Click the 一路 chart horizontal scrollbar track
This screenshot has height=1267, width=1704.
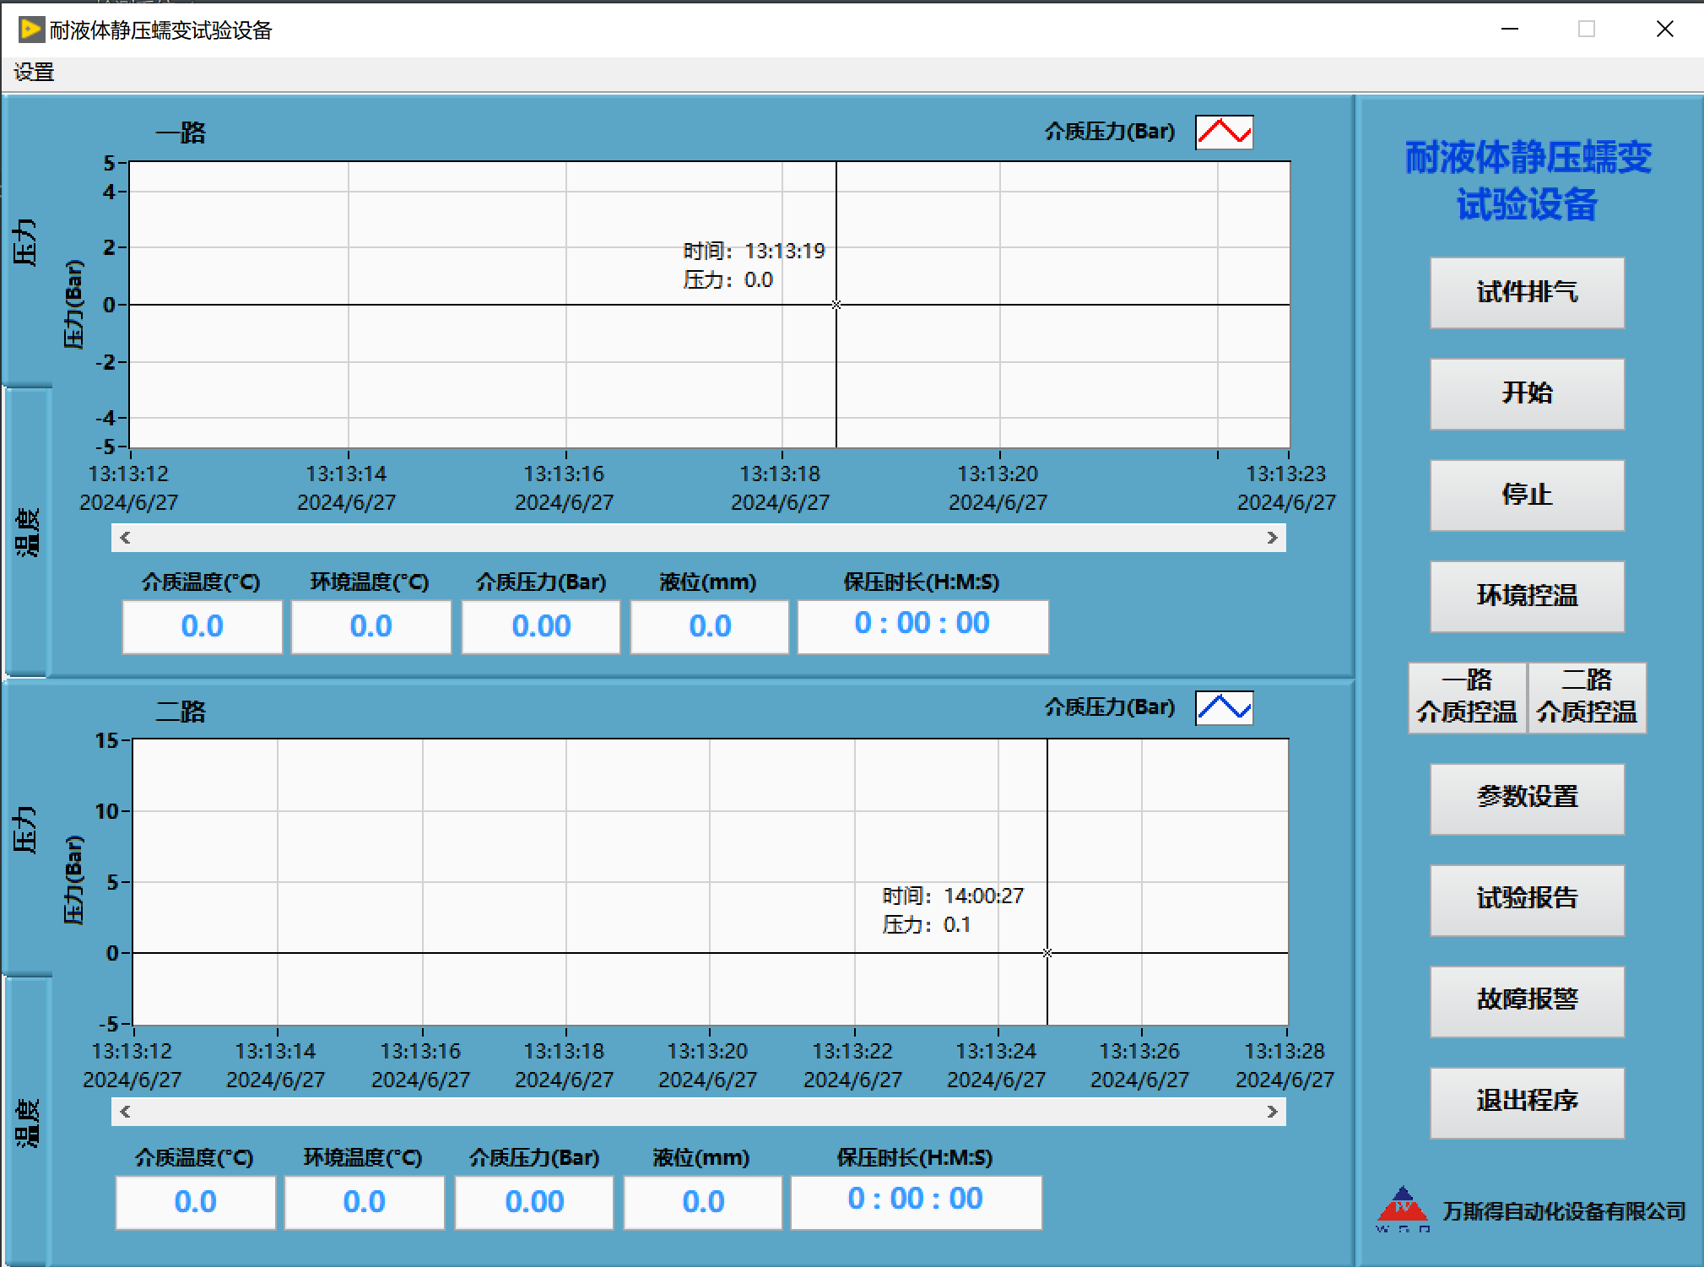click(697, 538)
